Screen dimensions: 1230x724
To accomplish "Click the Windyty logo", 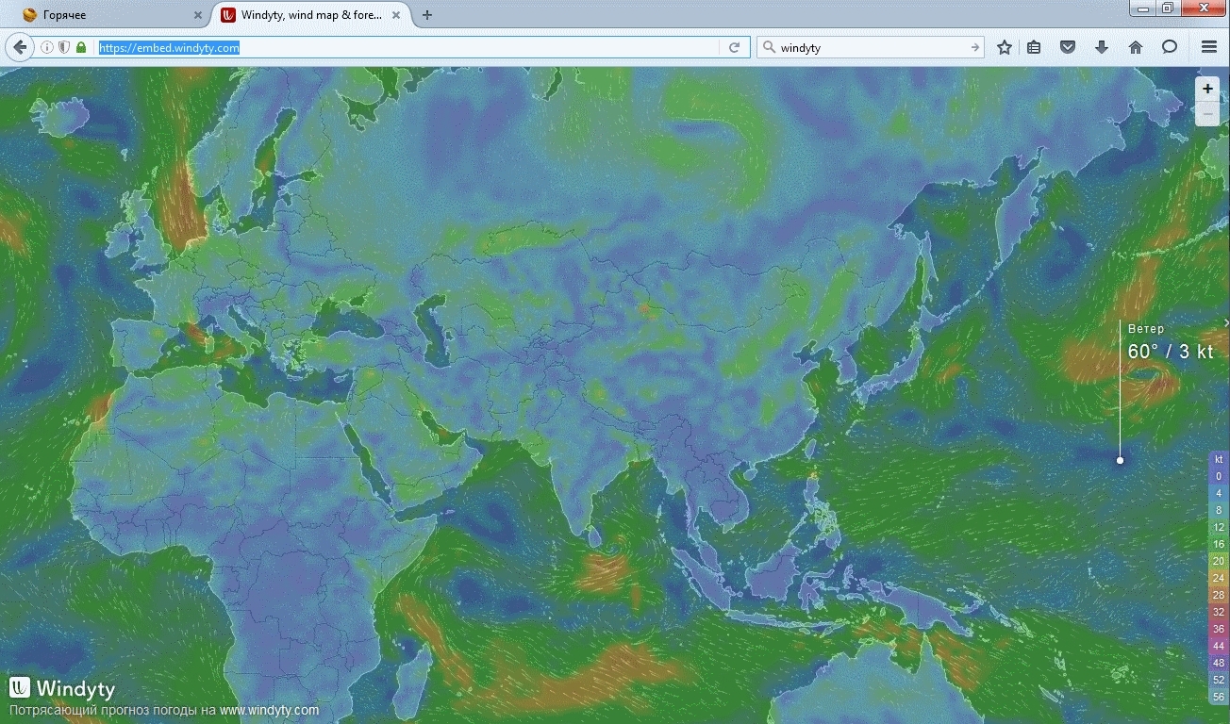I will 62,688.
